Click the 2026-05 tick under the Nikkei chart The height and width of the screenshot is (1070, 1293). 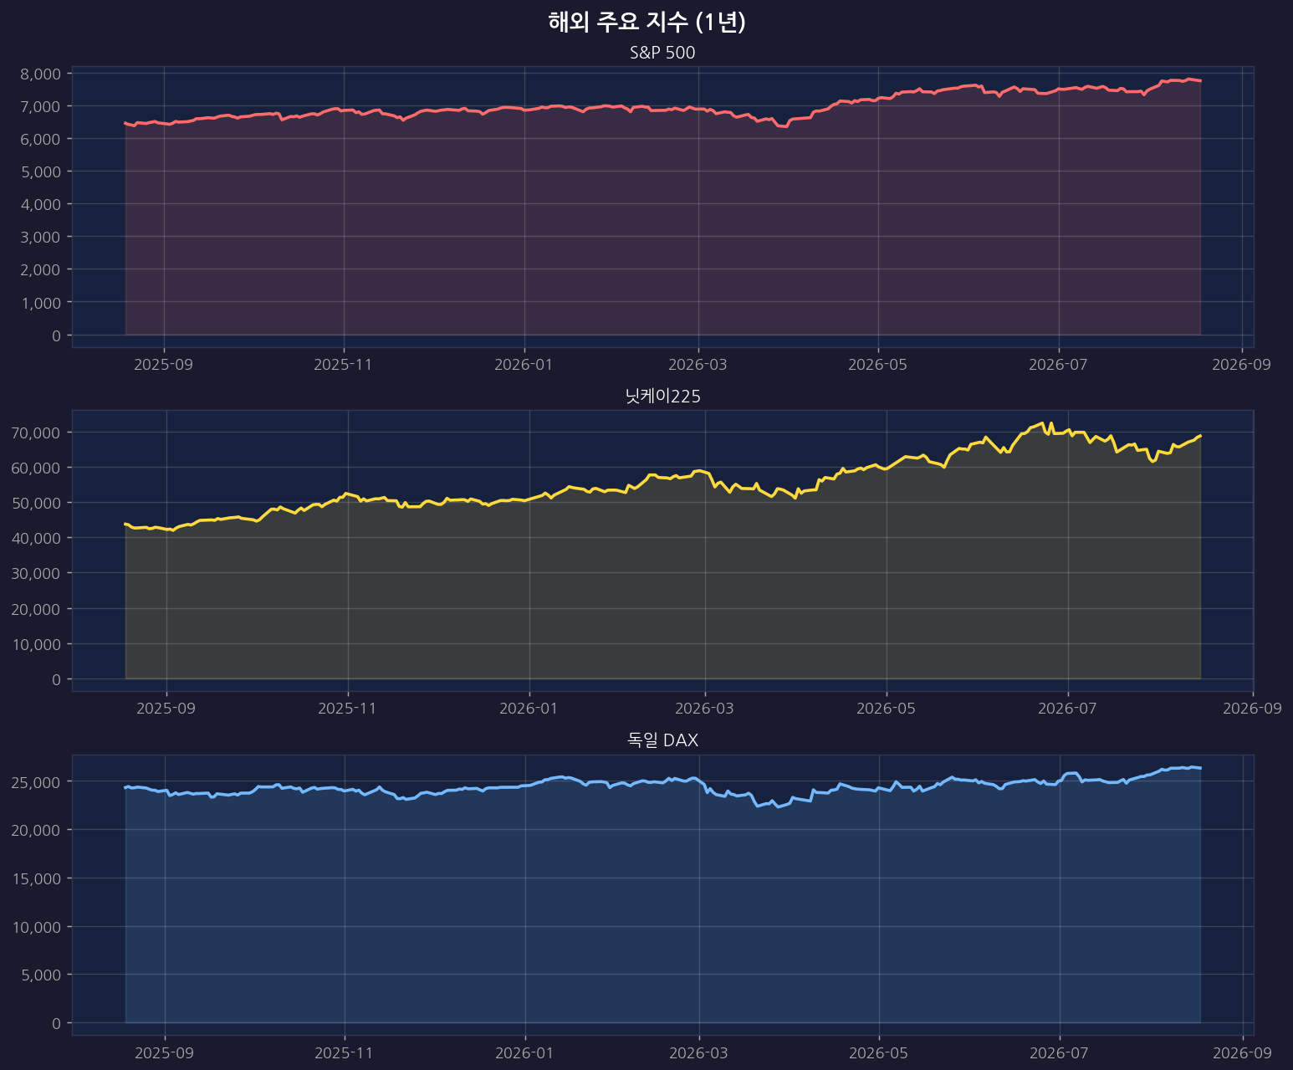click(886, 709)
